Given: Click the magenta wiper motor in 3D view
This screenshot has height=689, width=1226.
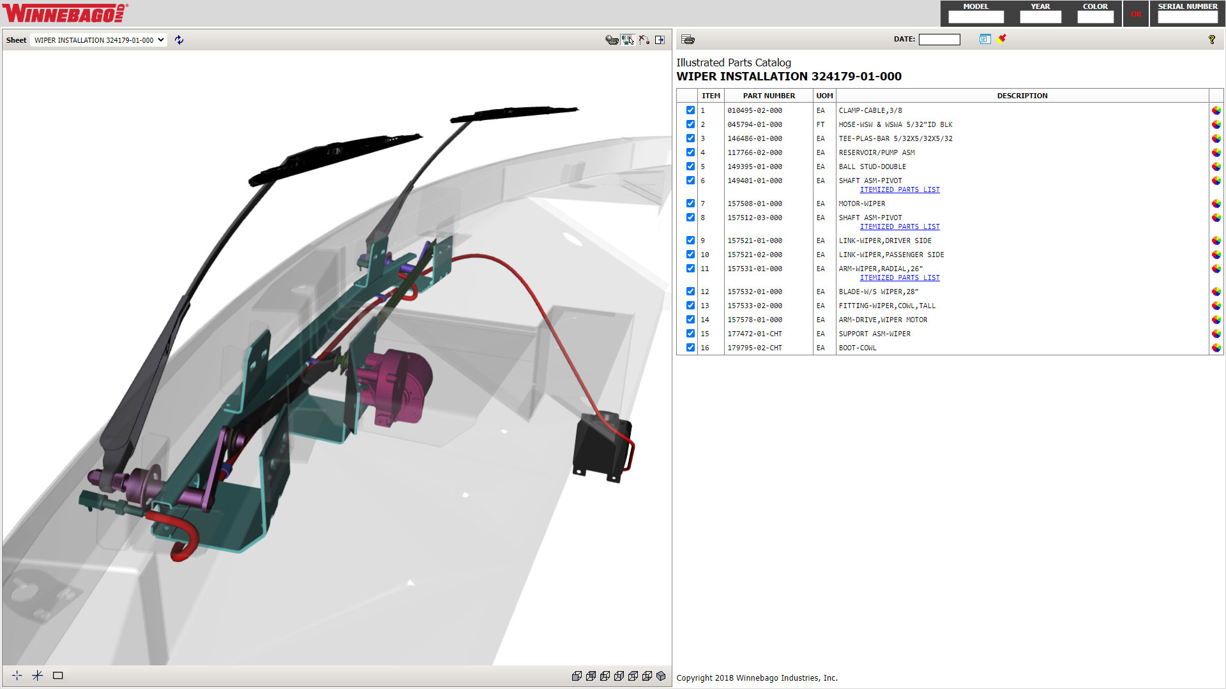Looking at the screenshot, I should click(x=397, y=386).
